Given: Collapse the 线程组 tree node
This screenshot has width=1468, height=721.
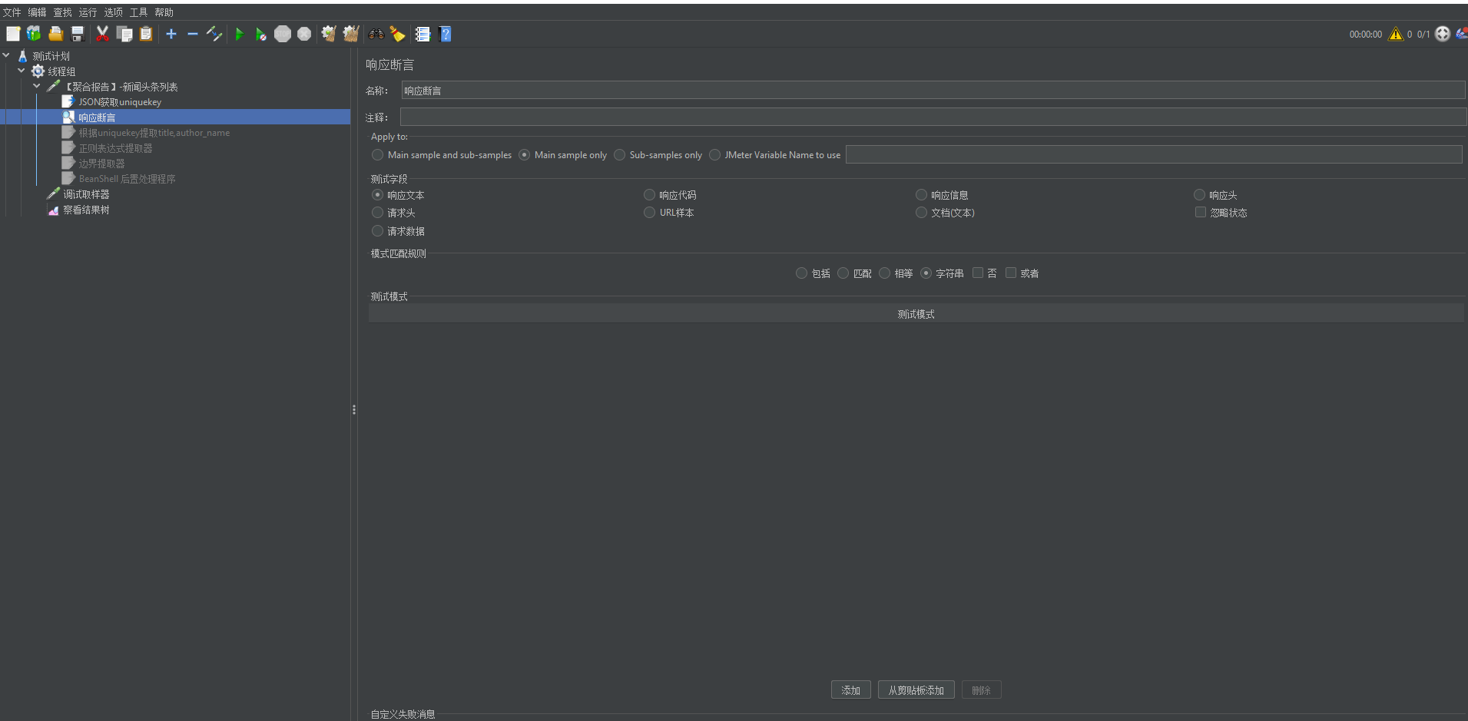Looking at the screenshot, I should pos(22,71).
